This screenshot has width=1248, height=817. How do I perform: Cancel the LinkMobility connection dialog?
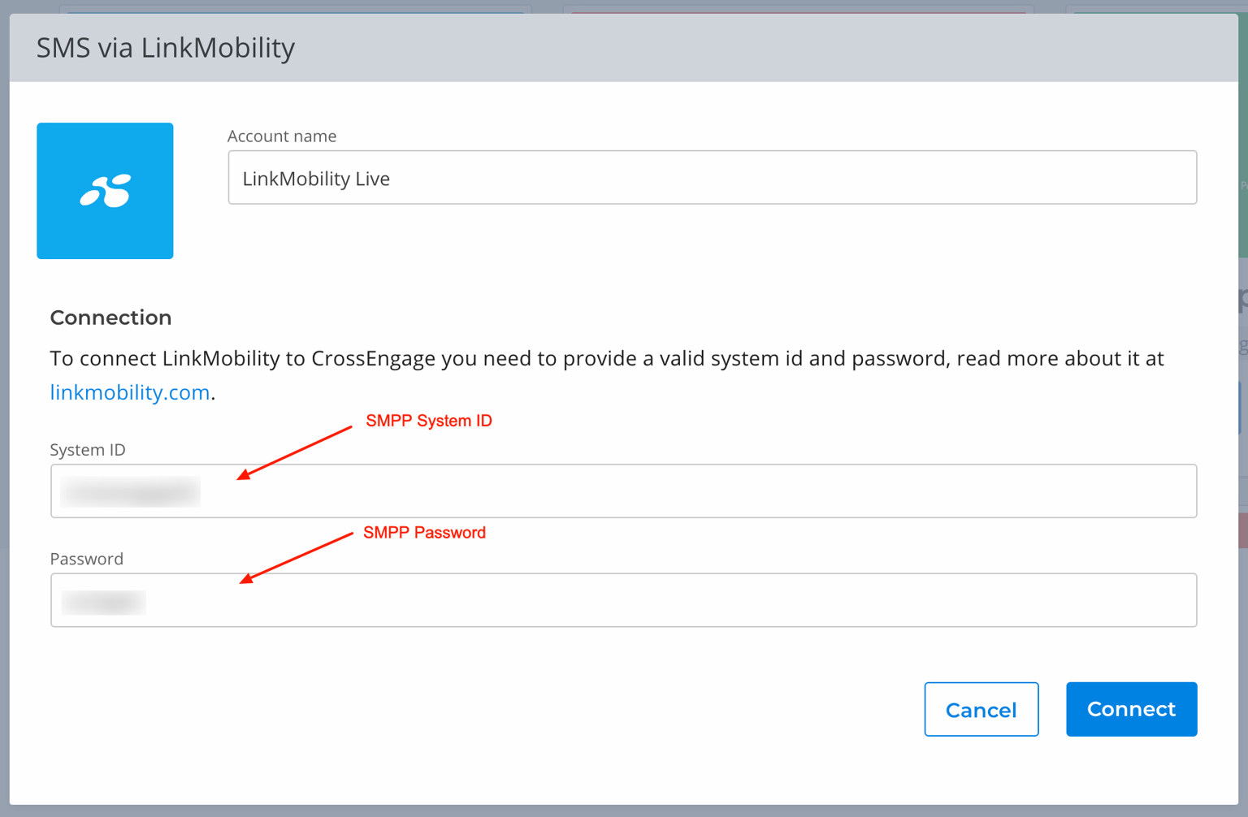pos(981,709)
